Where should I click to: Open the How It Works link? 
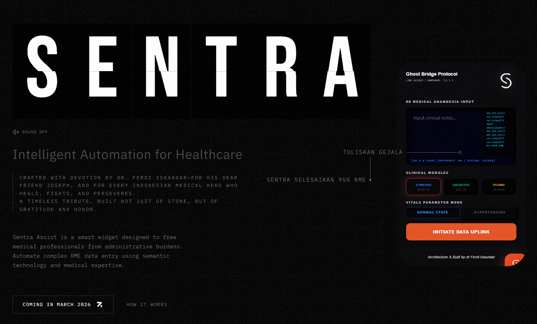[147, 304]
